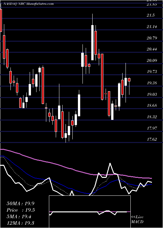The height and width of the screenshot is (228, 163).
Task: Click the 18.32 price axis label
Action: (152, 117)
